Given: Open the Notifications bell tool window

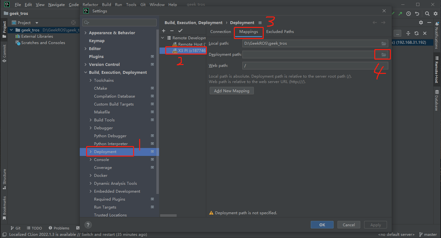Looking at the screenshot, I should point(437,35).
